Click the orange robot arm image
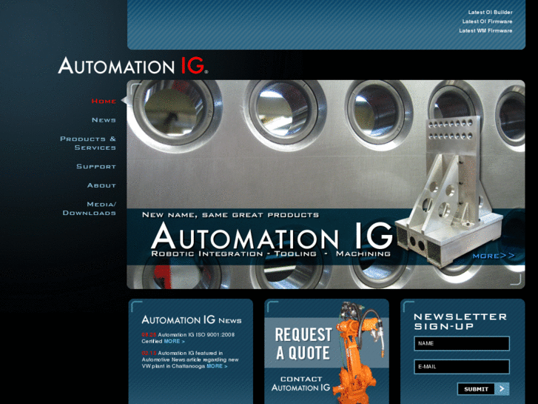 click(360, 352)
